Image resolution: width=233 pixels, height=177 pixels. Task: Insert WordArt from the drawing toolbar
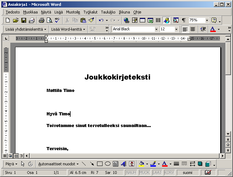(x=124, y=164)
